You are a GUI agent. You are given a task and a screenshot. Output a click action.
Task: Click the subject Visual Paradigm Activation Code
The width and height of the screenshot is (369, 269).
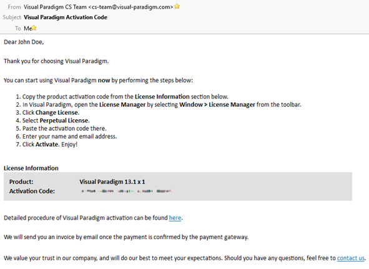[66, 17]
